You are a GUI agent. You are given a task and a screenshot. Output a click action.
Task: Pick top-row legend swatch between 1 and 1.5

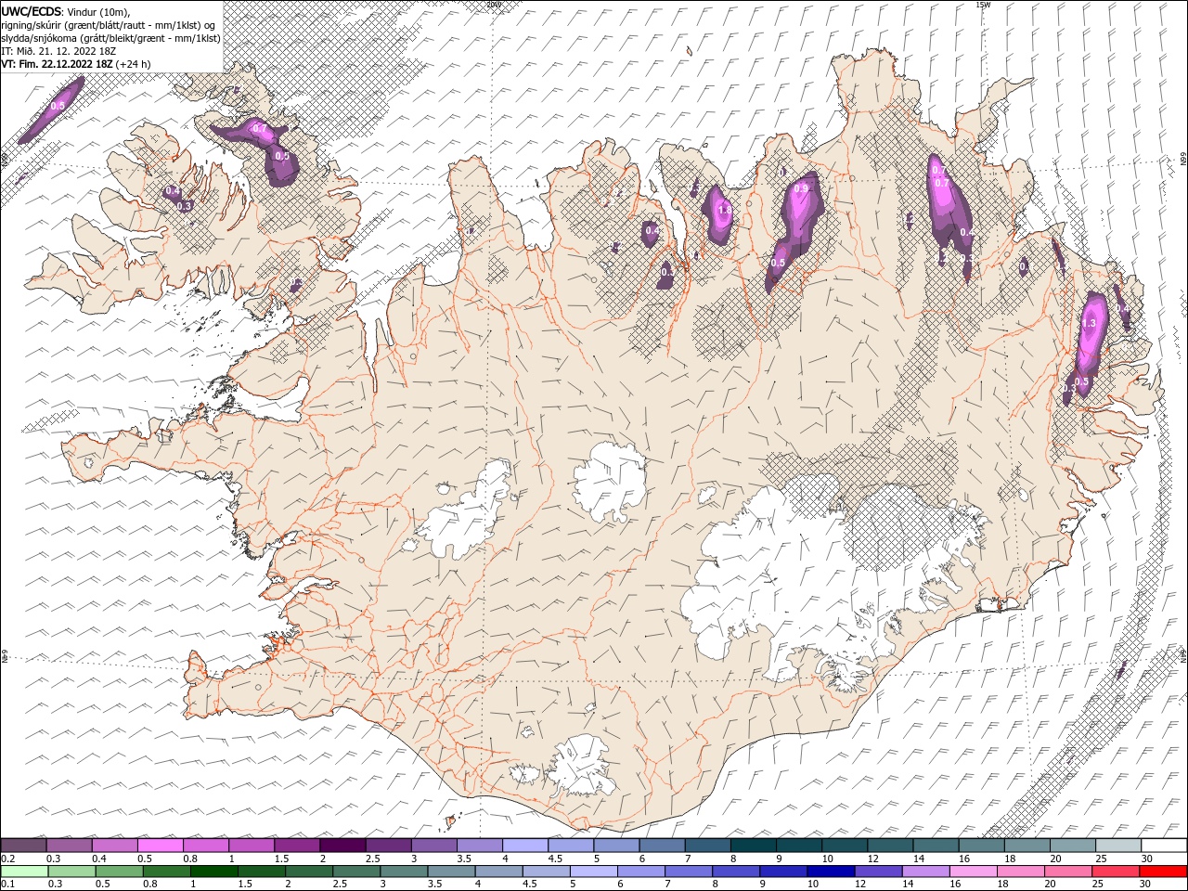(251, 846)
